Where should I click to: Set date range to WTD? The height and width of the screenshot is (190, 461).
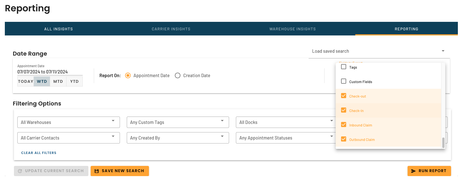[x=42, y=81]
